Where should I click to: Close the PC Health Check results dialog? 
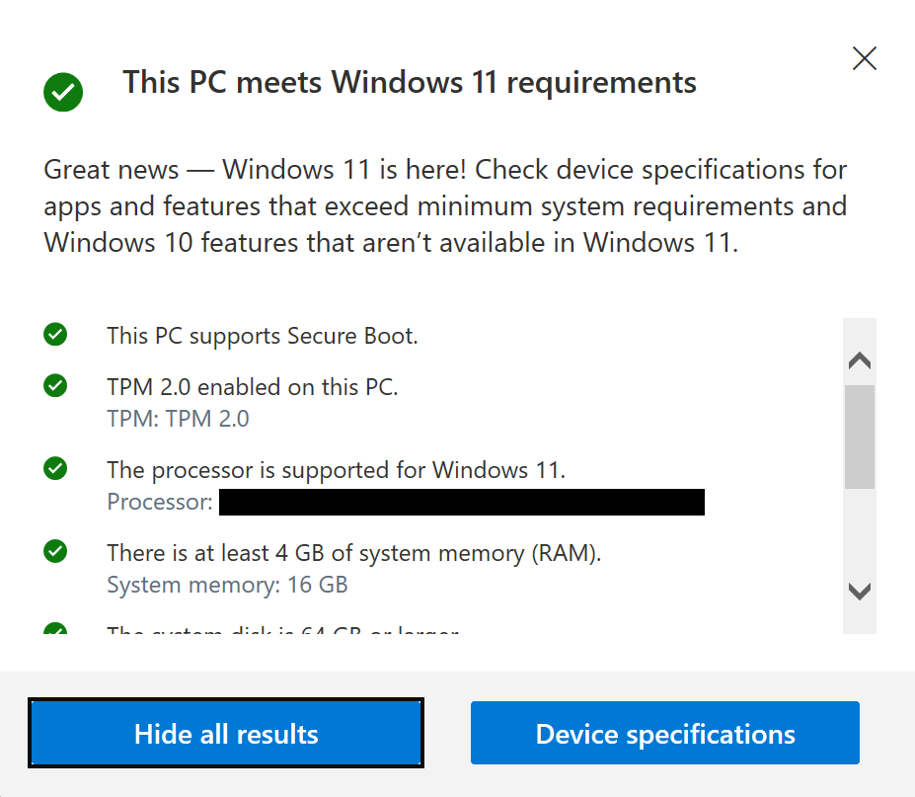coord(865,59)
